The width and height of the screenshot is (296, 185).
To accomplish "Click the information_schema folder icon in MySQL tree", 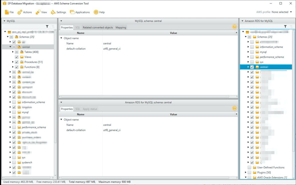I will [19, 102].
